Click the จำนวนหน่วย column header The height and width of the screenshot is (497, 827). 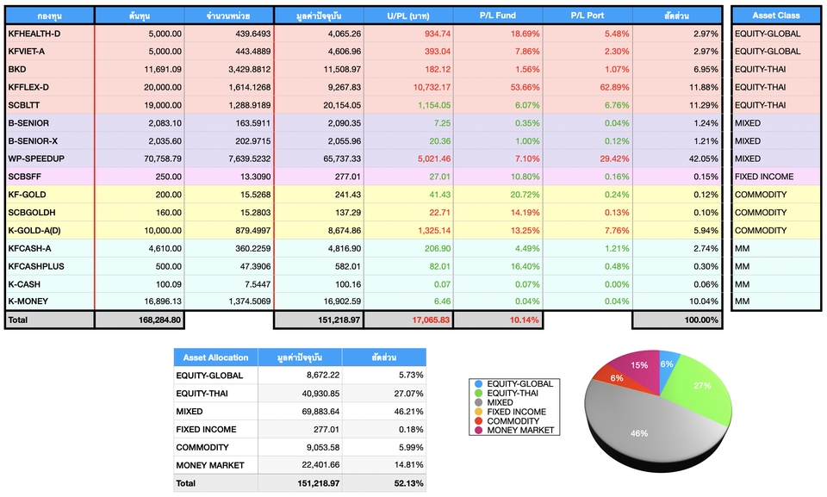pos(229,16)
